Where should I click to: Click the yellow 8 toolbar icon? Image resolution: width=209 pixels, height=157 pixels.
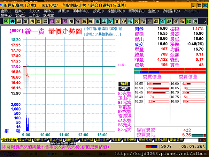coord(117,21)
